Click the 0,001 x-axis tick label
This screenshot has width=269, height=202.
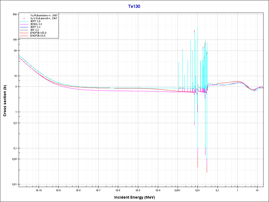[x=178, y=190]
